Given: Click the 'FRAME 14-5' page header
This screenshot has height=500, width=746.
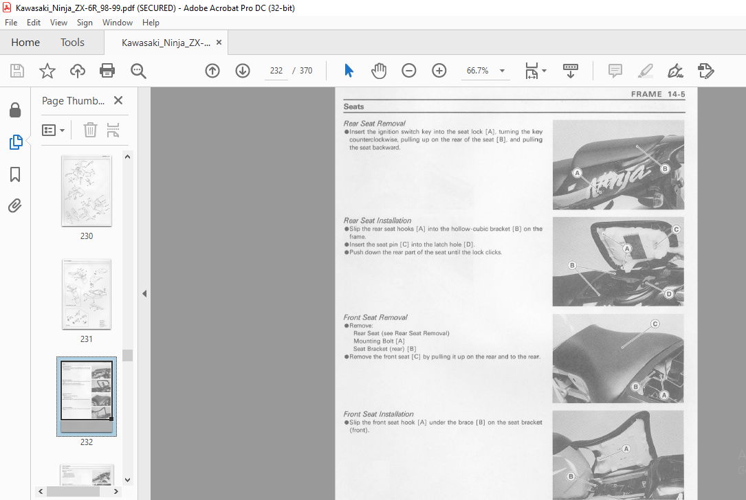Looking at the screenshot, I should point(658,94).
